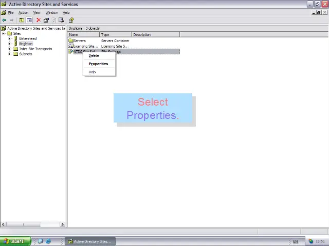Image resolution: width=329 pixels, height=246 pixels.
Task: Click the Type column header
Action: click(115, 34)
